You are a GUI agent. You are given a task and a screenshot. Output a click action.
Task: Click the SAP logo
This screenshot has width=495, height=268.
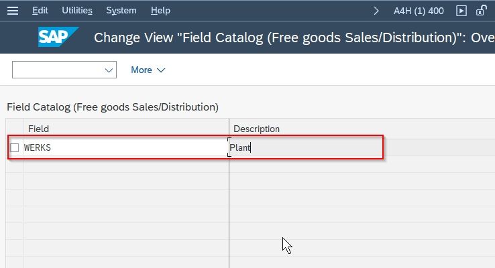58,37
